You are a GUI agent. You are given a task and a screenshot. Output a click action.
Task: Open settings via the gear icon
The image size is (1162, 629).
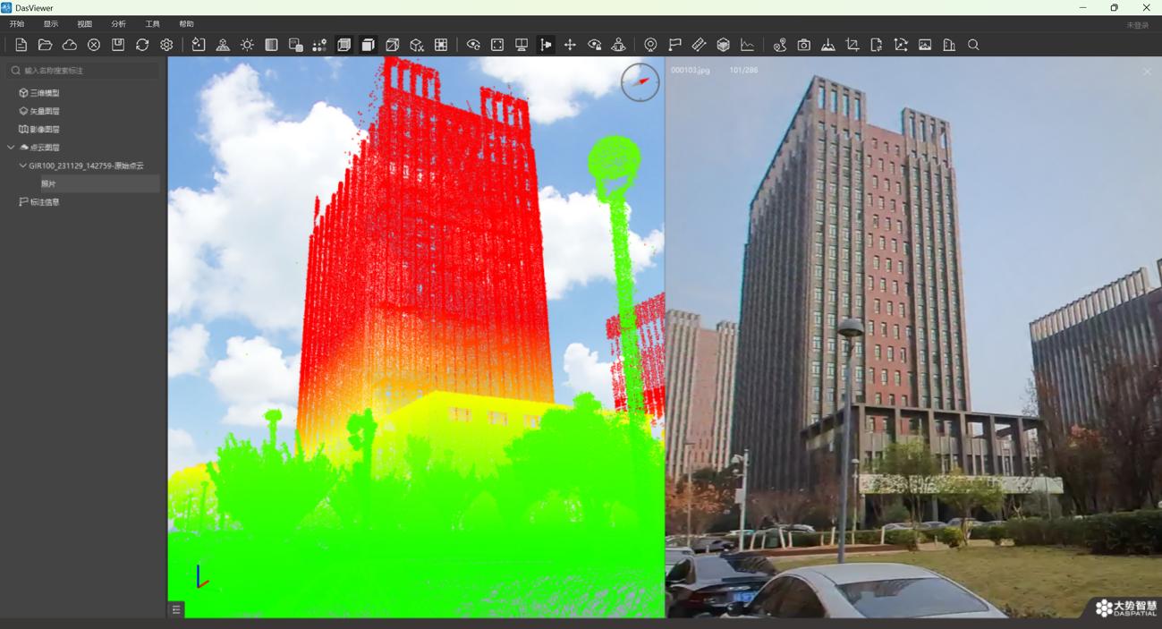tap(166, 45)
